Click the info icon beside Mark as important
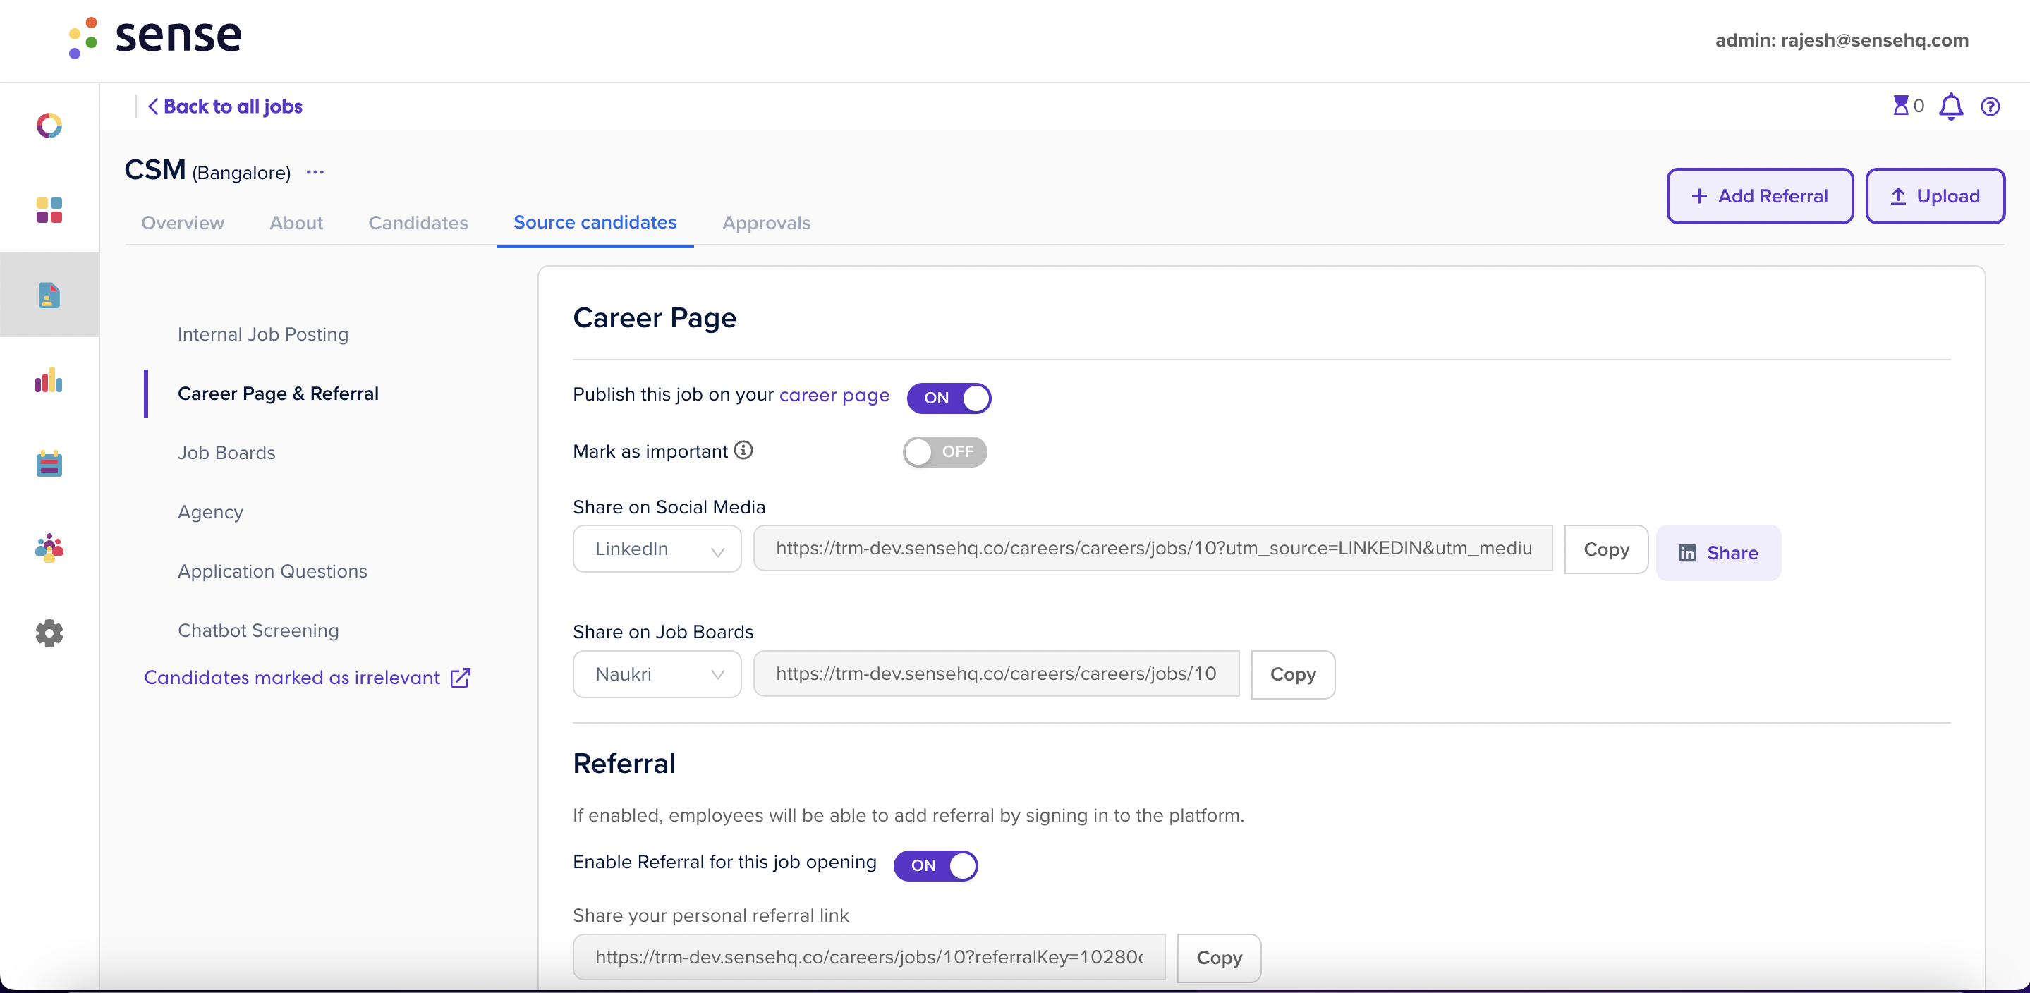2030x993 pixels. [x=743, y=450]
